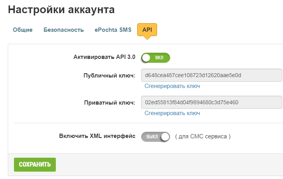Select the ePochta SMS tab

pyautogui.click(x=113, y=30)
